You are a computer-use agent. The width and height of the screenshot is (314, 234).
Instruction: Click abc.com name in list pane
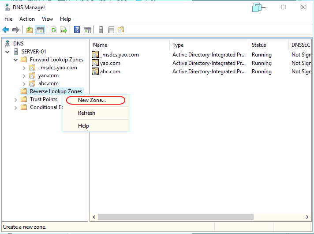click(110, 72)
